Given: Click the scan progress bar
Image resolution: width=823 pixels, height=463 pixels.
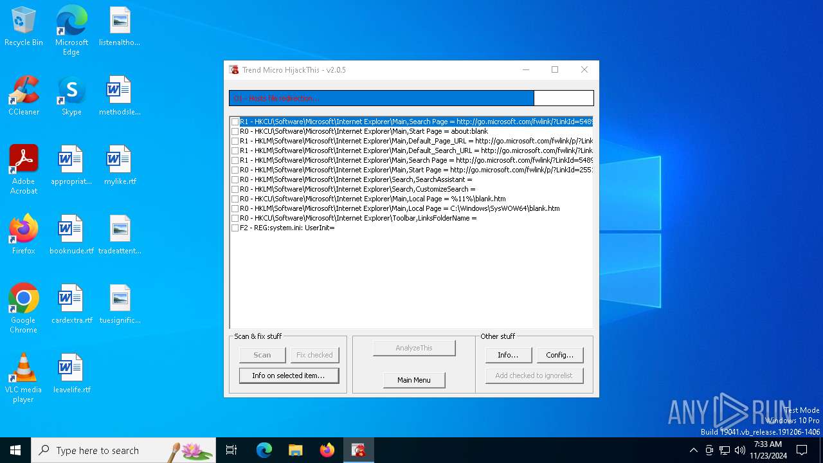Looking at the screenshot, I should 411,98.
